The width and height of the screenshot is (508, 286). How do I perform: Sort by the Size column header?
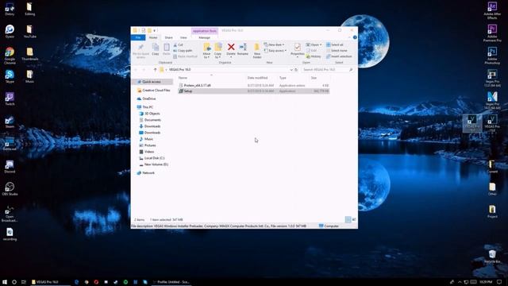pyautogui.click(x=314, y=78)
